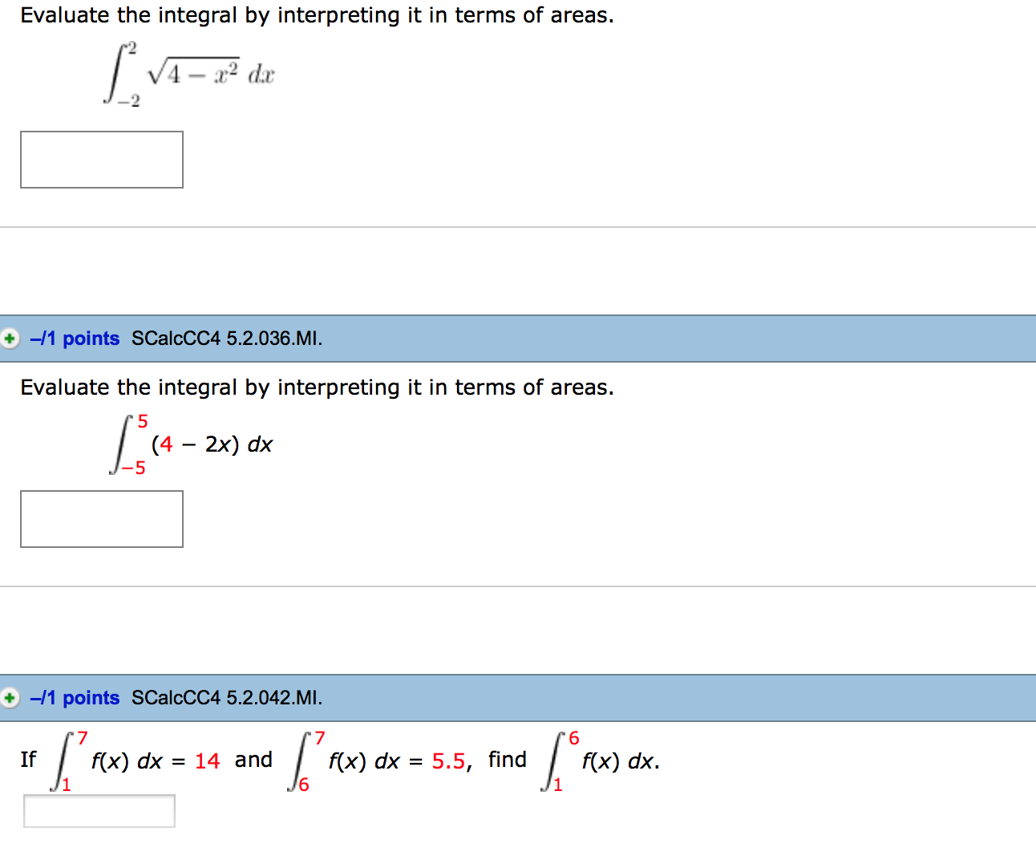This screenshot has width=1036, height=860.
Task: Click the green plus icon next to SCalcCC4 5.2.042.MI
Action: coord(10,698)
